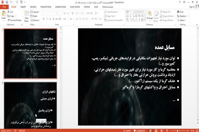Undo the last action
The height and width of the screenshot is (132, 199).
click(x=11, y=2)
